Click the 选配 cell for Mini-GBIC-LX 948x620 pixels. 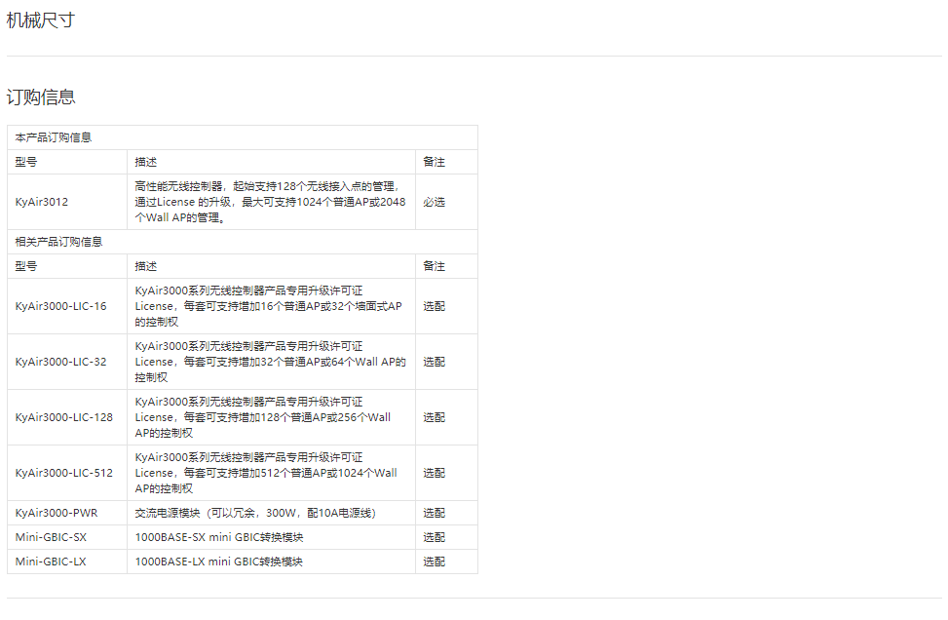[x=434, y=562]
